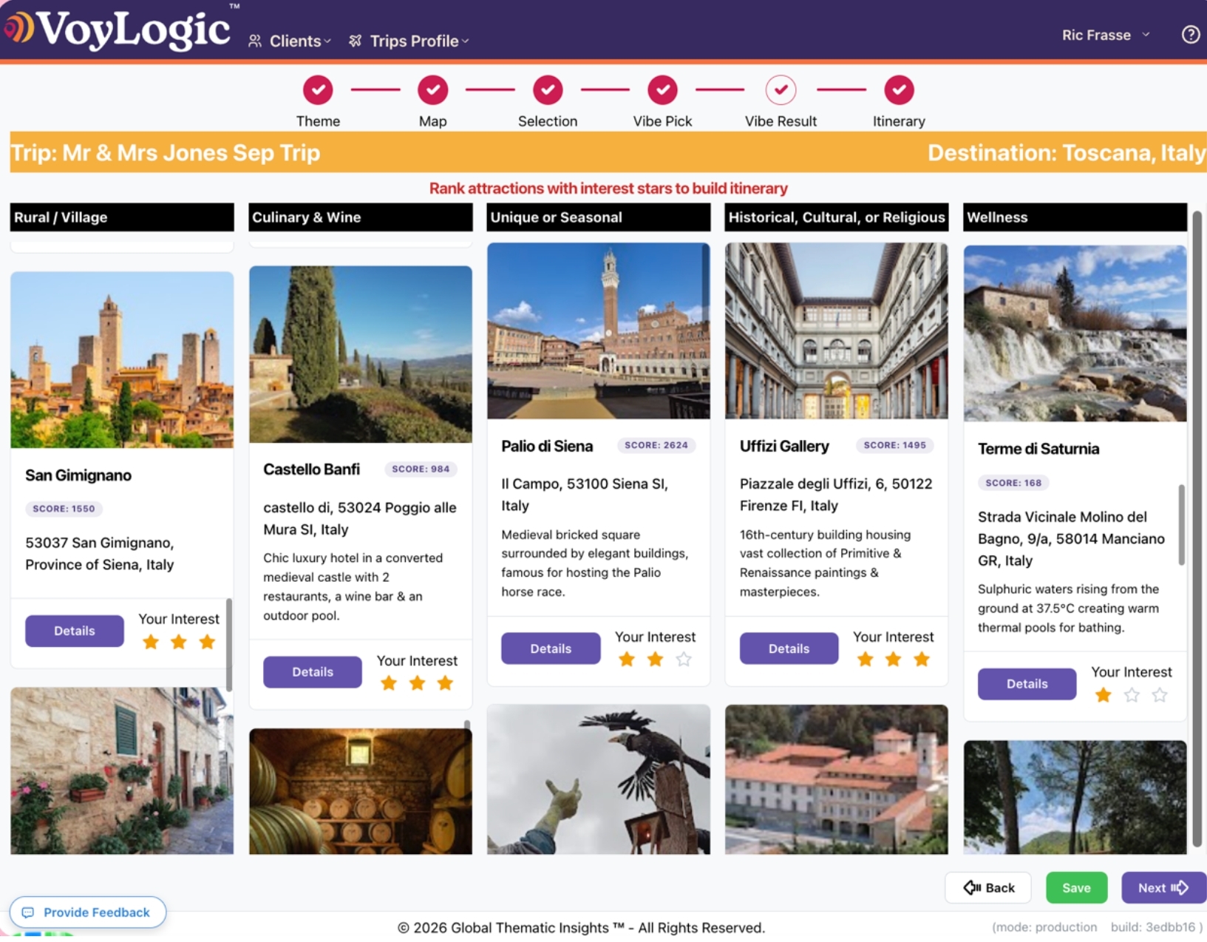Open Details for Palio di Siena
The height and width of the screenshot is (942, 1207).
(551, 648)
